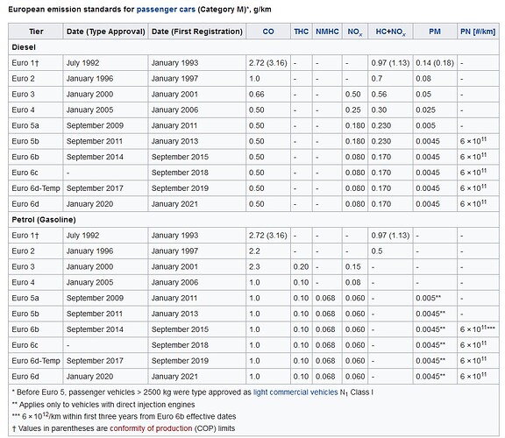Viewport: 505px width, 438px height.
Task: Open the passenger cars link in title
Action: coord(166,10)
